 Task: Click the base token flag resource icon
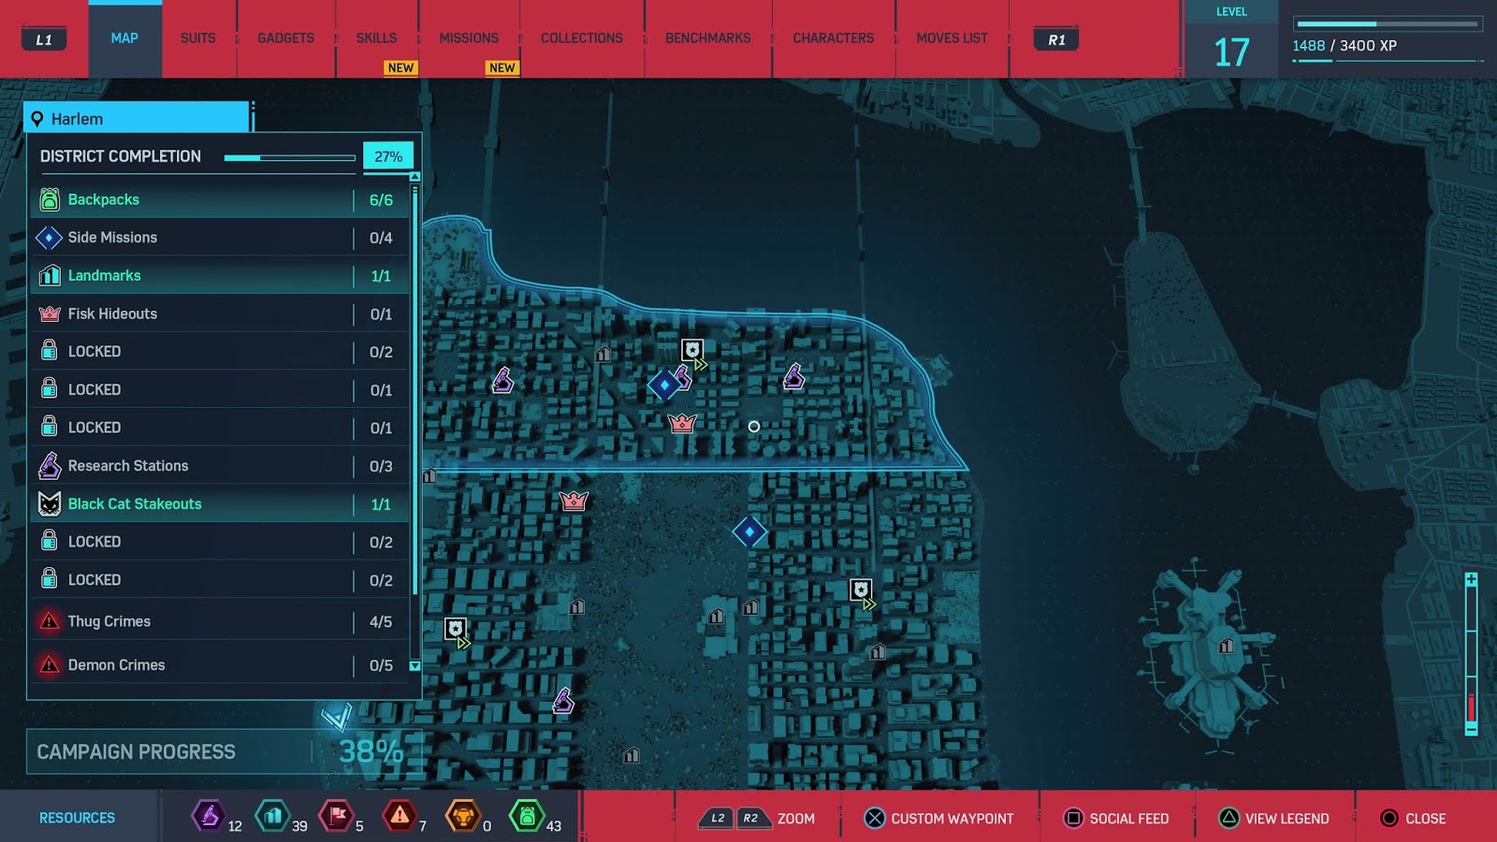[336, 816]
